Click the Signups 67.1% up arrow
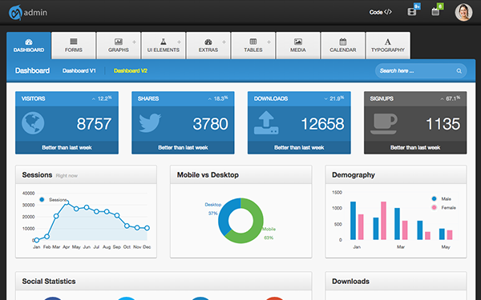 442,99
